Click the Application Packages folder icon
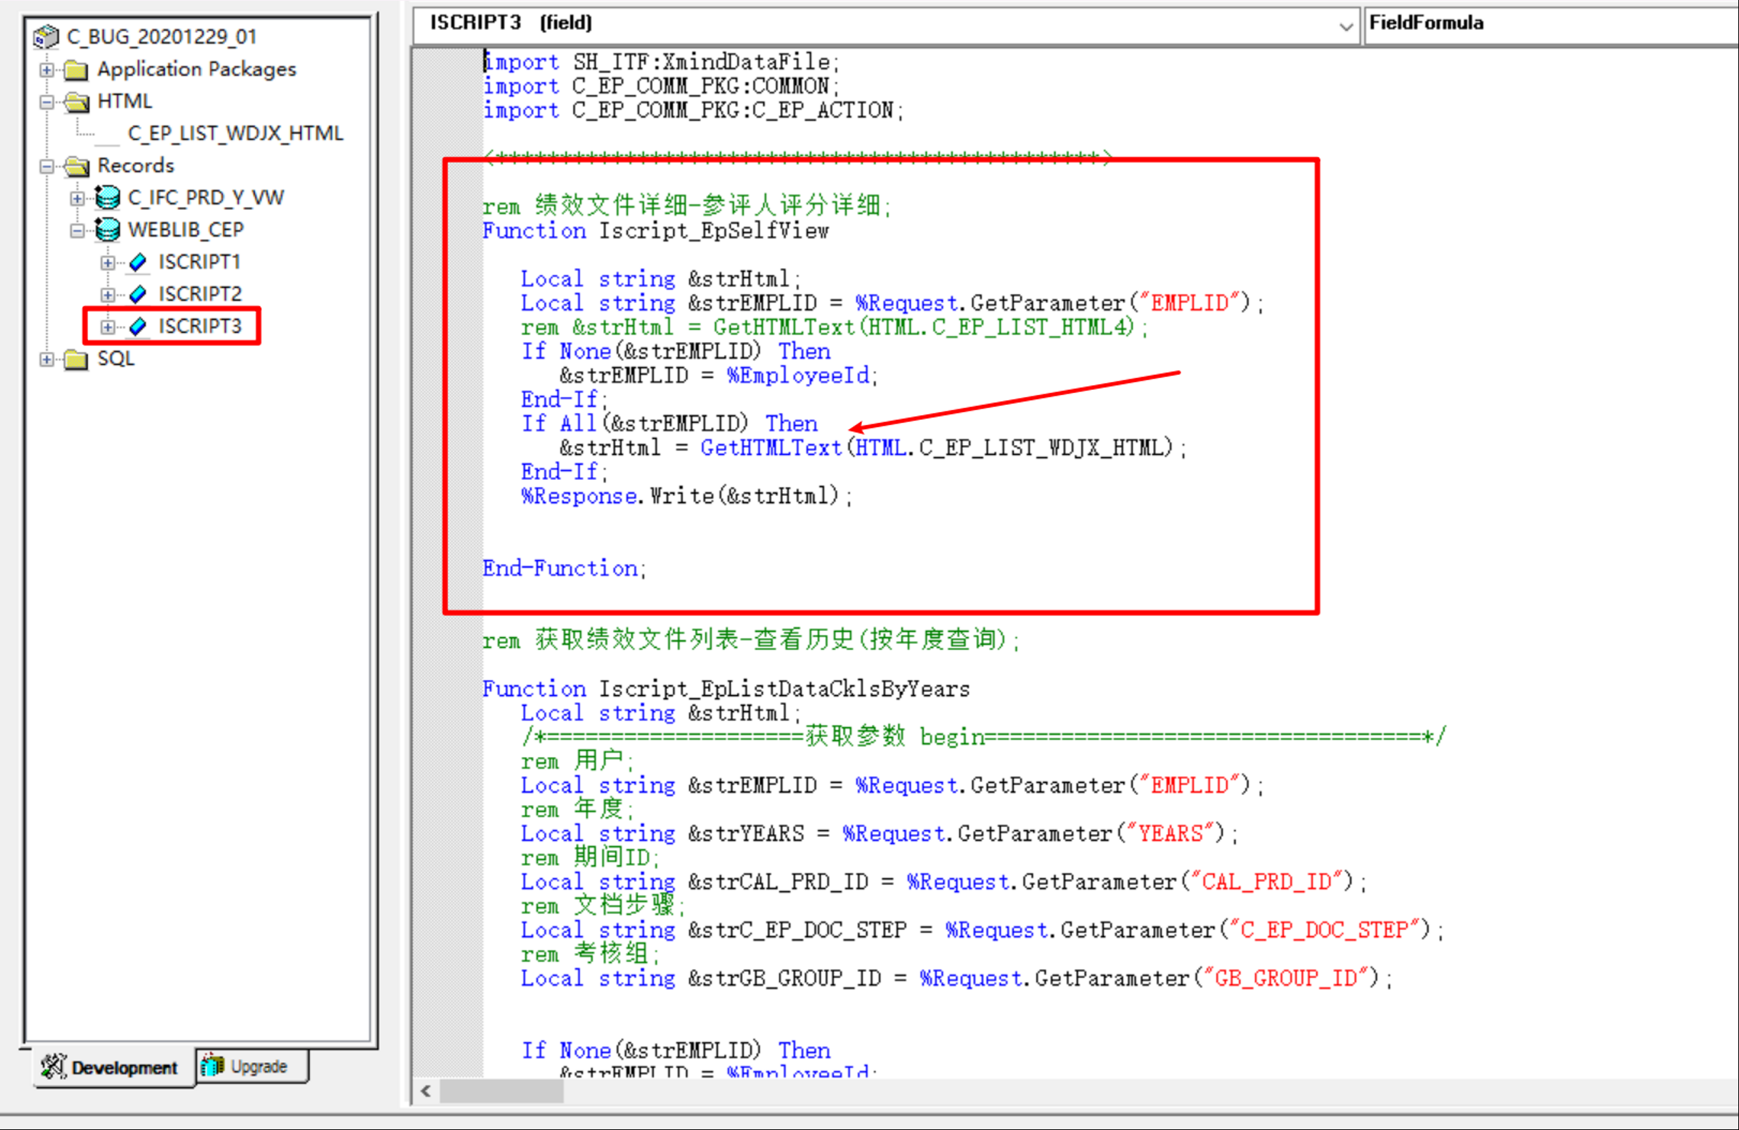1739x1130 pixels. pos(76,70)
